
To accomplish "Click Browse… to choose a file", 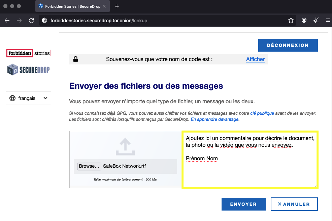I will point(89,166).
